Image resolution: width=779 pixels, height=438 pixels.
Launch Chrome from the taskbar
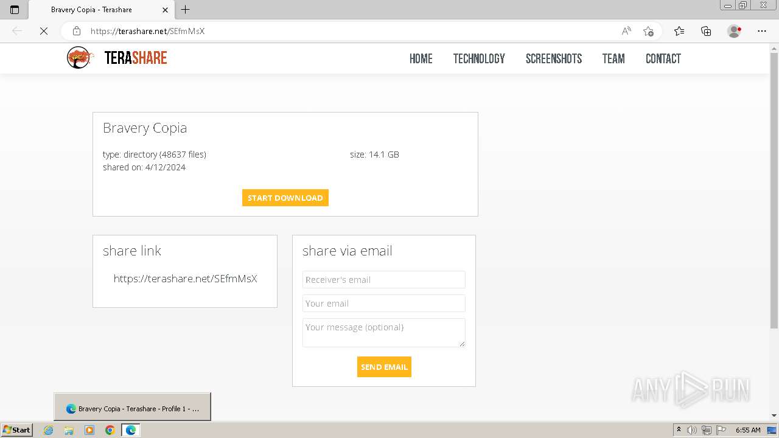[x=110, y=430]
